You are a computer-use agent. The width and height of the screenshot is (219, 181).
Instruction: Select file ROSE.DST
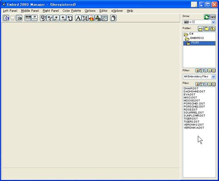tap(191, 110)
